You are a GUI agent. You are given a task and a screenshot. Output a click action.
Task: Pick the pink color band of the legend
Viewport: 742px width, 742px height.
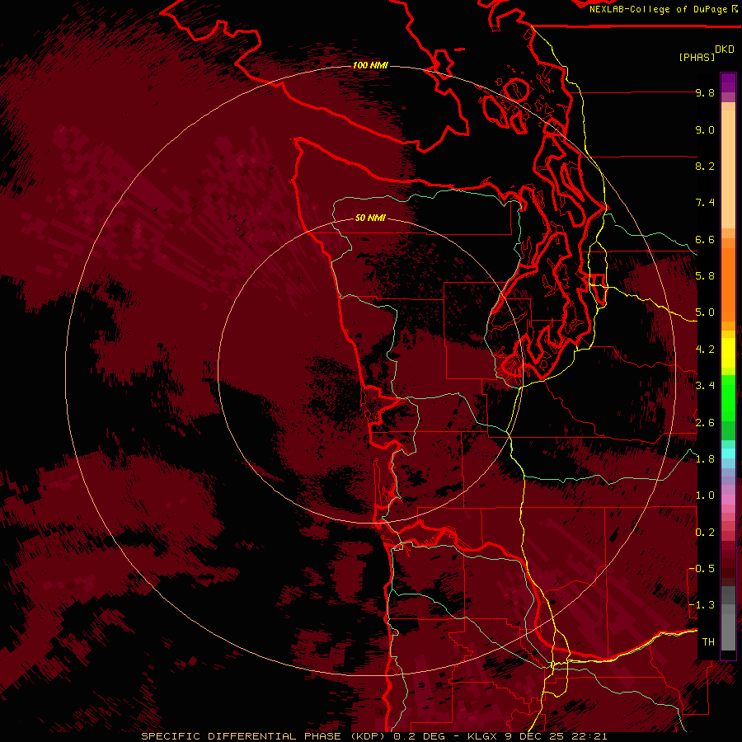(x=728, y=500)
